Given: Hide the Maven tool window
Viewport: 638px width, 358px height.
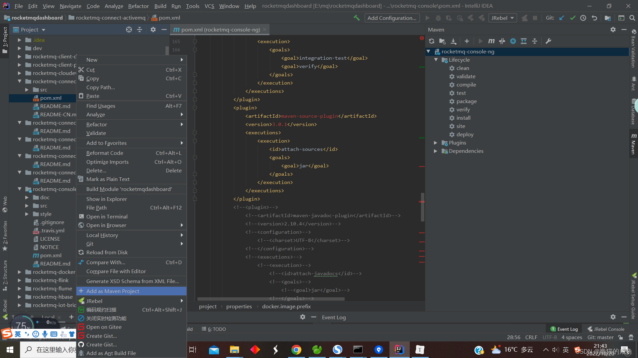Looking at the screenshot, I should (624, 30).
